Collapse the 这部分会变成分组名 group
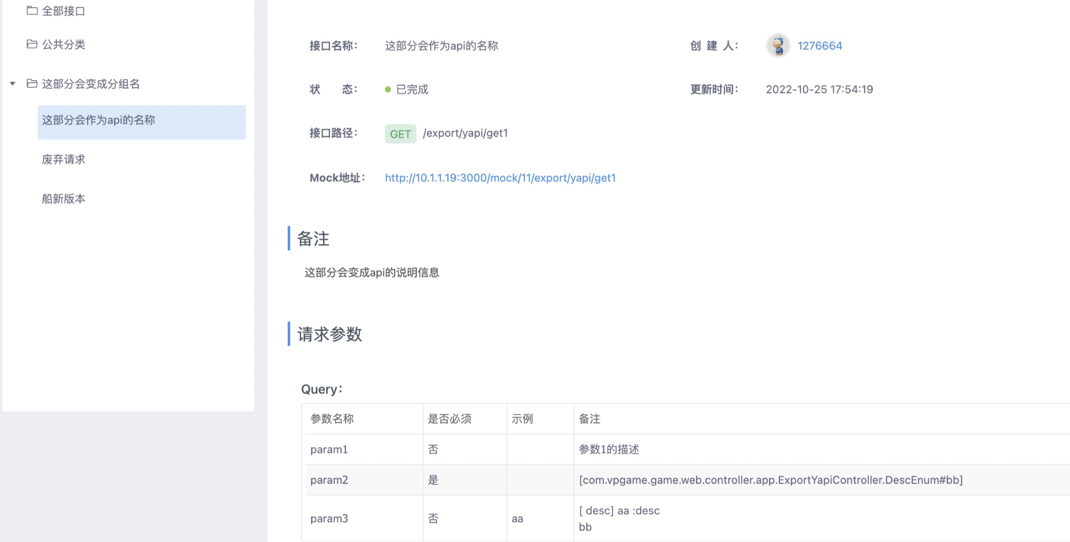The width and height of the screenshot is (1070, 542). point(12,84)
